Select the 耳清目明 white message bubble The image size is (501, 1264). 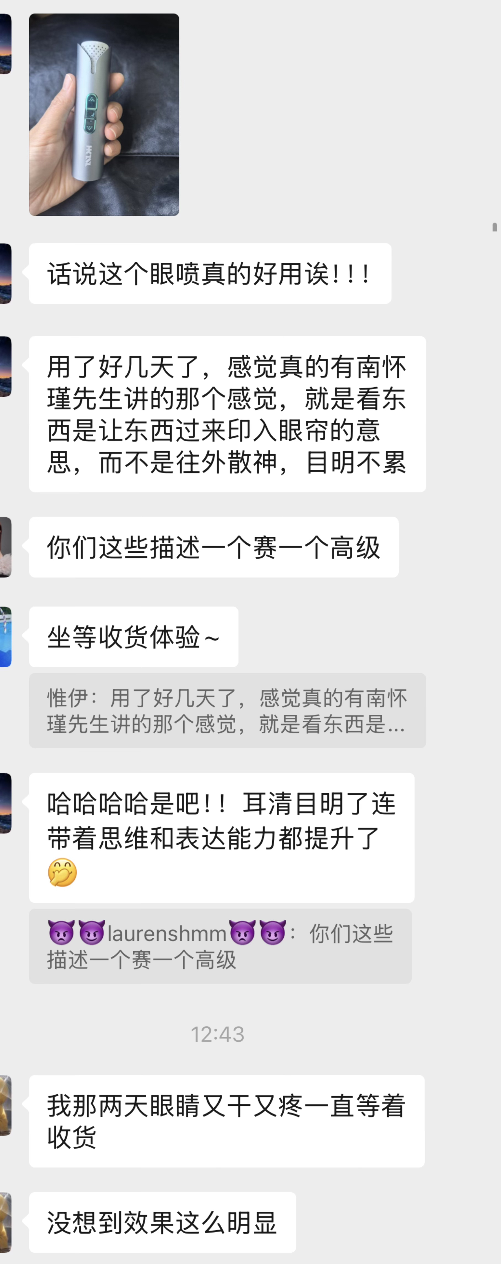(222, 838)
